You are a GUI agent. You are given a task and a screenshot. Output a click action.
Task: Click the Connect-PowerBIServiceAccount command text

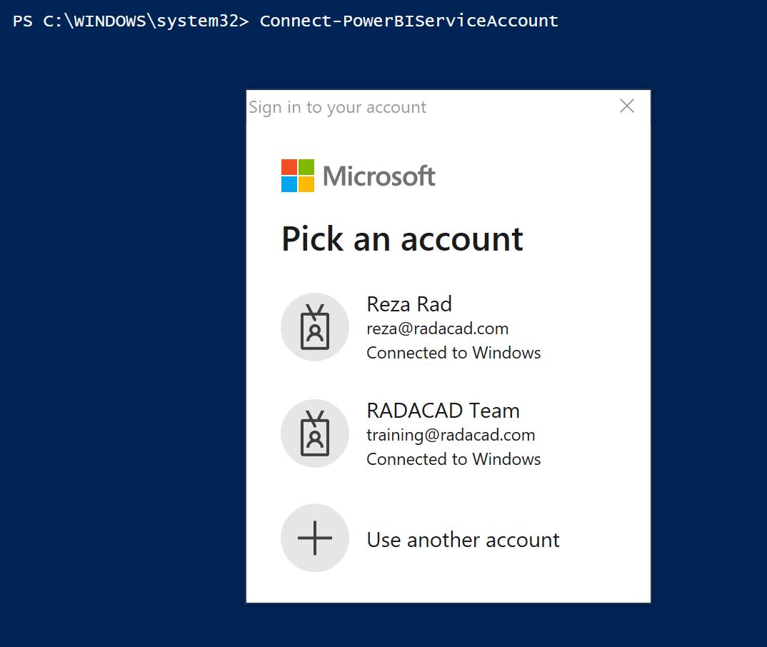[x=408, y=21]
